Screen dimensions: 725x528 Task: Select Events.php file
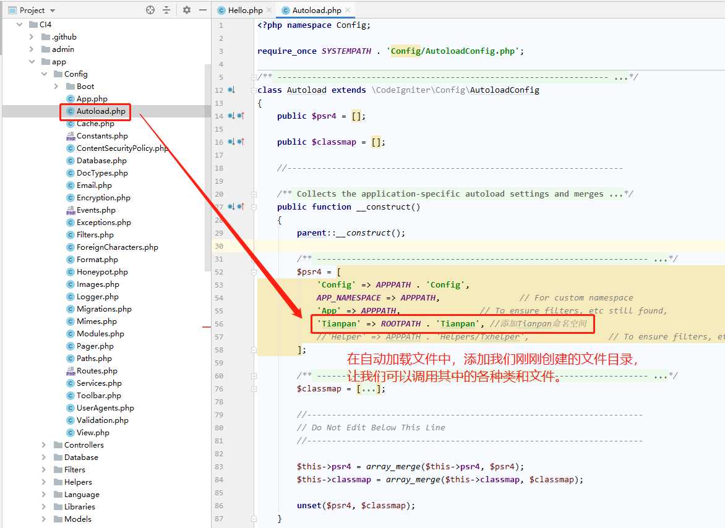pyautogui.click(x=96, y=210)
